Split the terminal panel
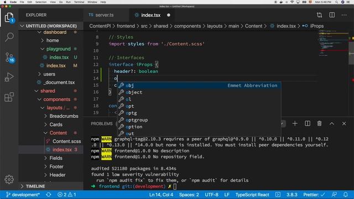Screen dimensions: 354x199 308,123
